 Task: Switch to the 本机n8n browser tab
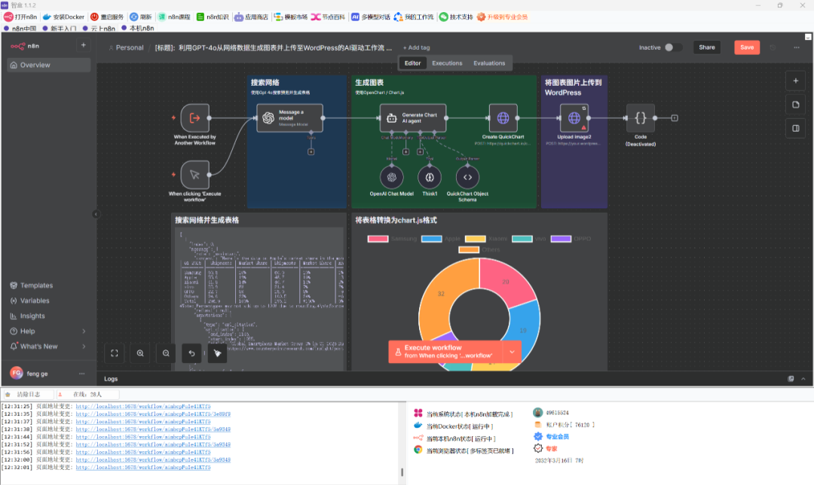[x=138, y=29]
